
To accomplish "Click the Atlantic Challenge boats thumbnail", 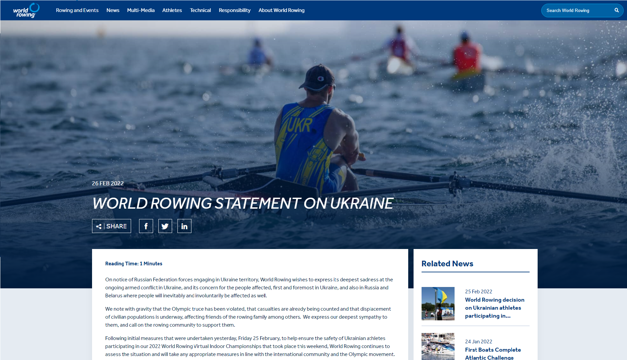I will pyautogui.click(x=438, y=347).
